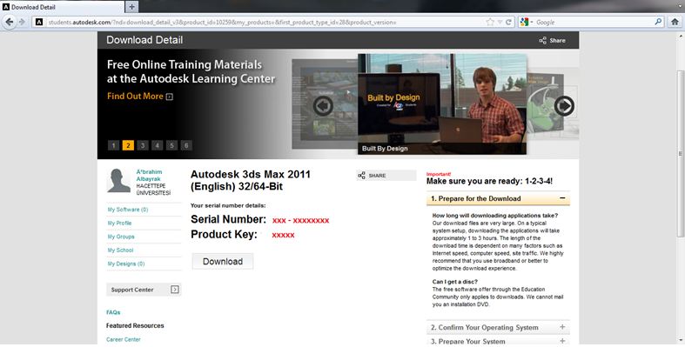Click the page vertical scrollbar
This screenshot has height=347, width=685.
[680, 153]
